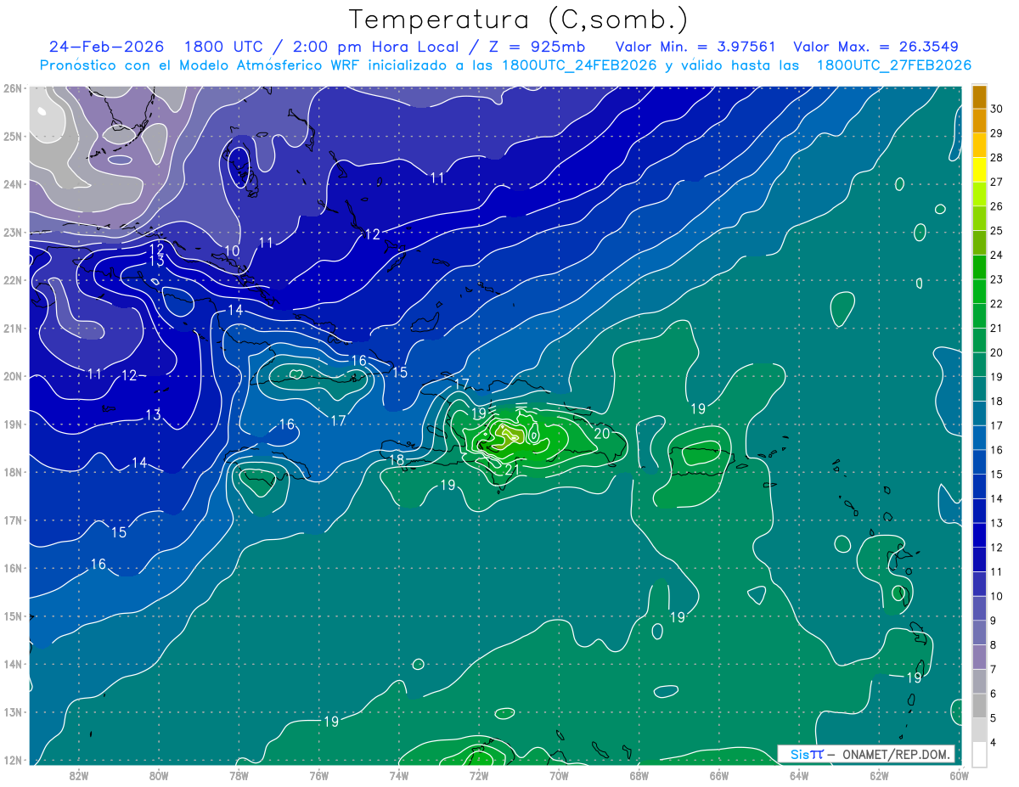Click the color scale label "25"
The image size is (1019, 787).
(997, 230)
